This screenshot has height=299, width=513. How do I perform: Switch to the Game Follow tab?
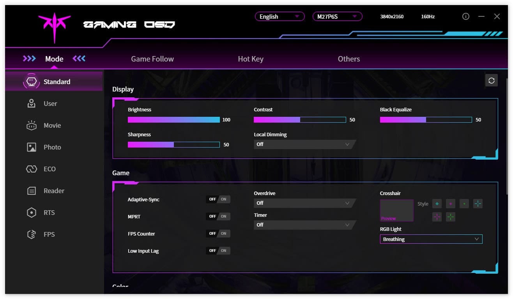pos(152,59)
